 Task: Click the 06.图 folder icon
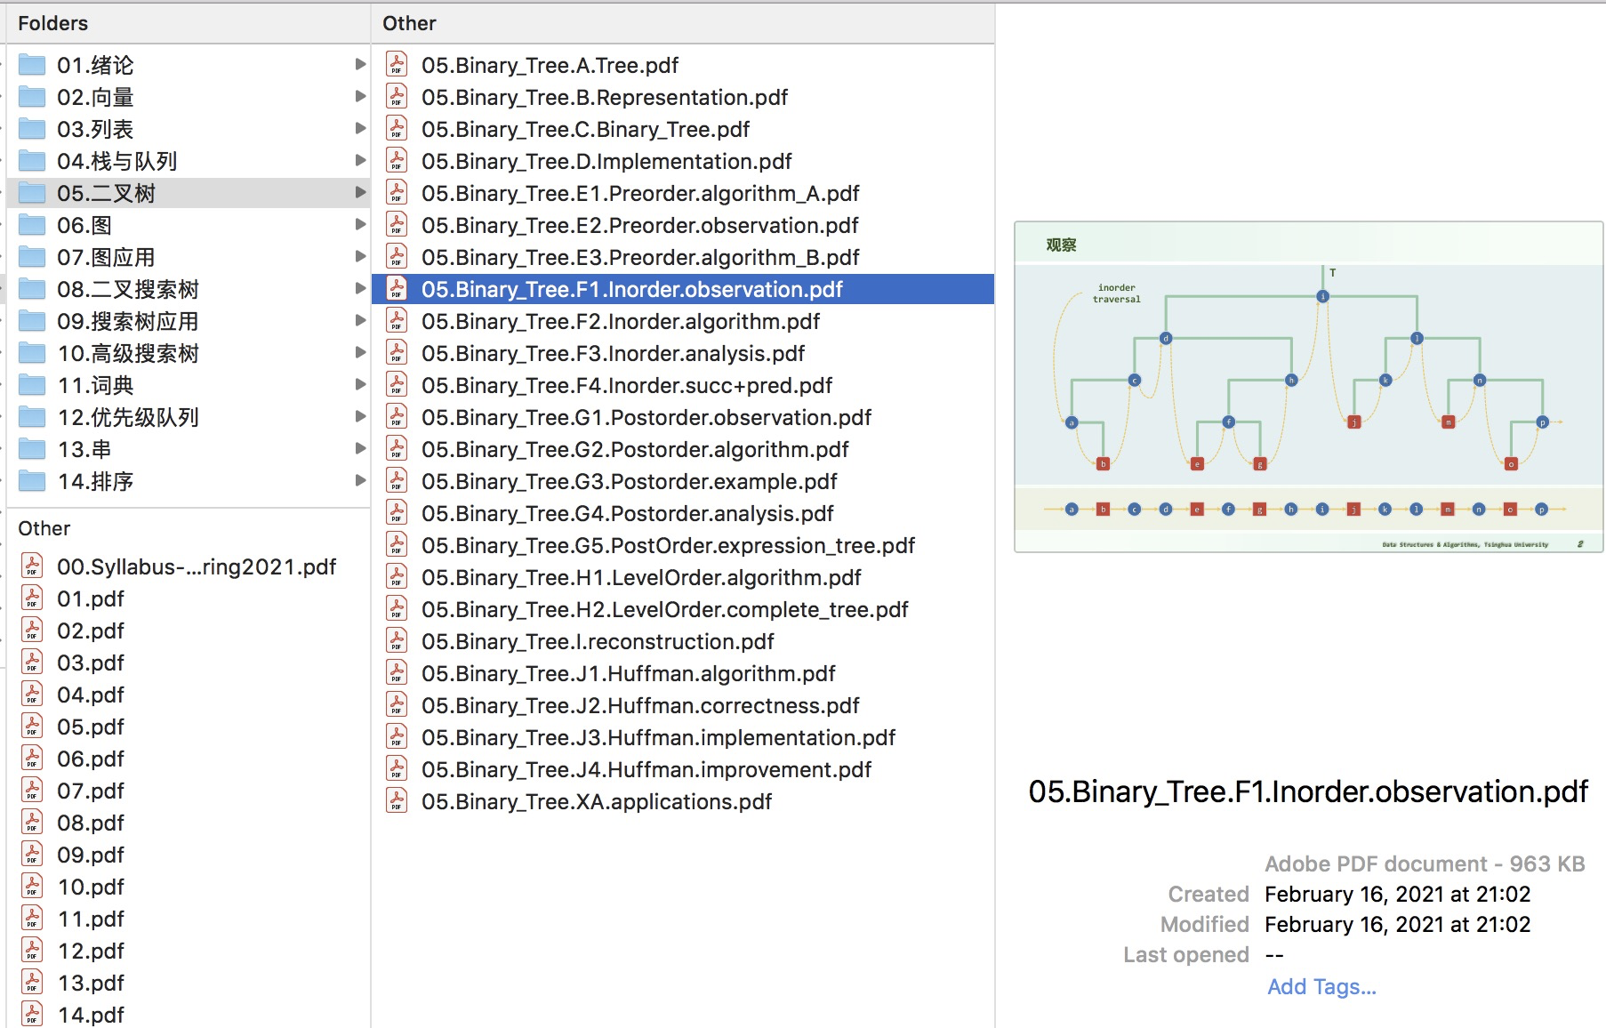coord(32,225)
